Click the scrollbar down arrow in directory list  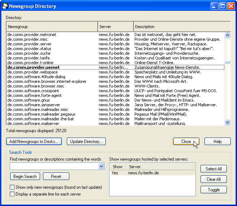pyautogui.click(x=228, y=122)
